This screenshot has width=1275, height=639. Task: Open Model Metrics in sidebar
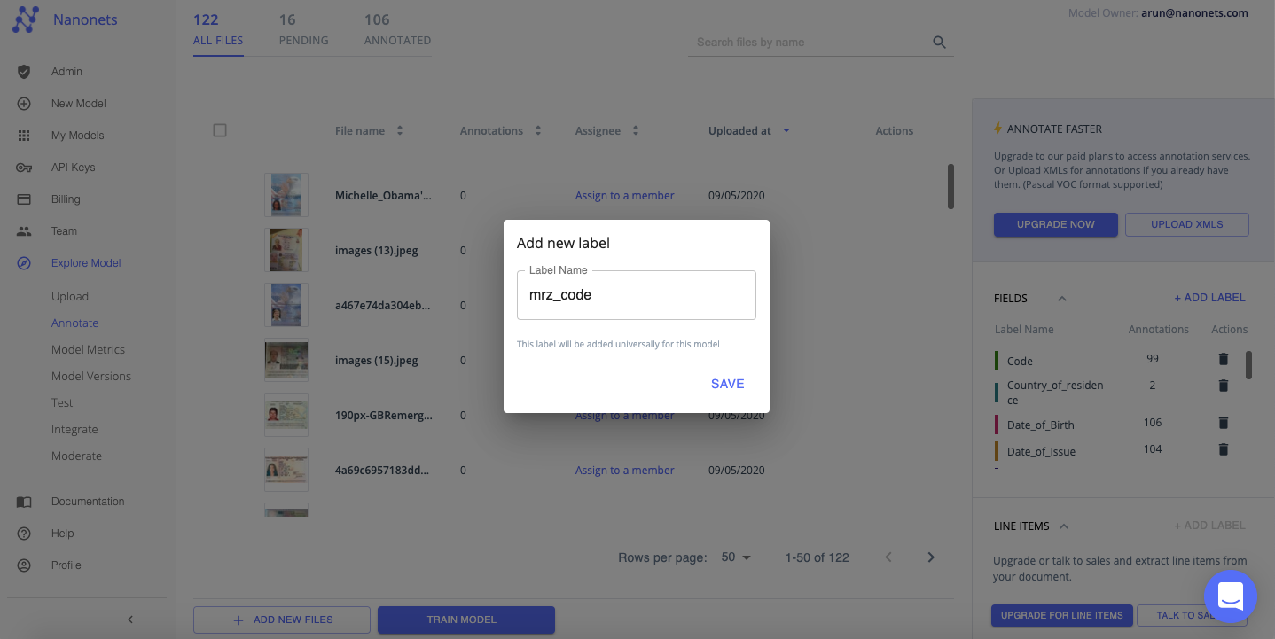(x=88, y=349)
